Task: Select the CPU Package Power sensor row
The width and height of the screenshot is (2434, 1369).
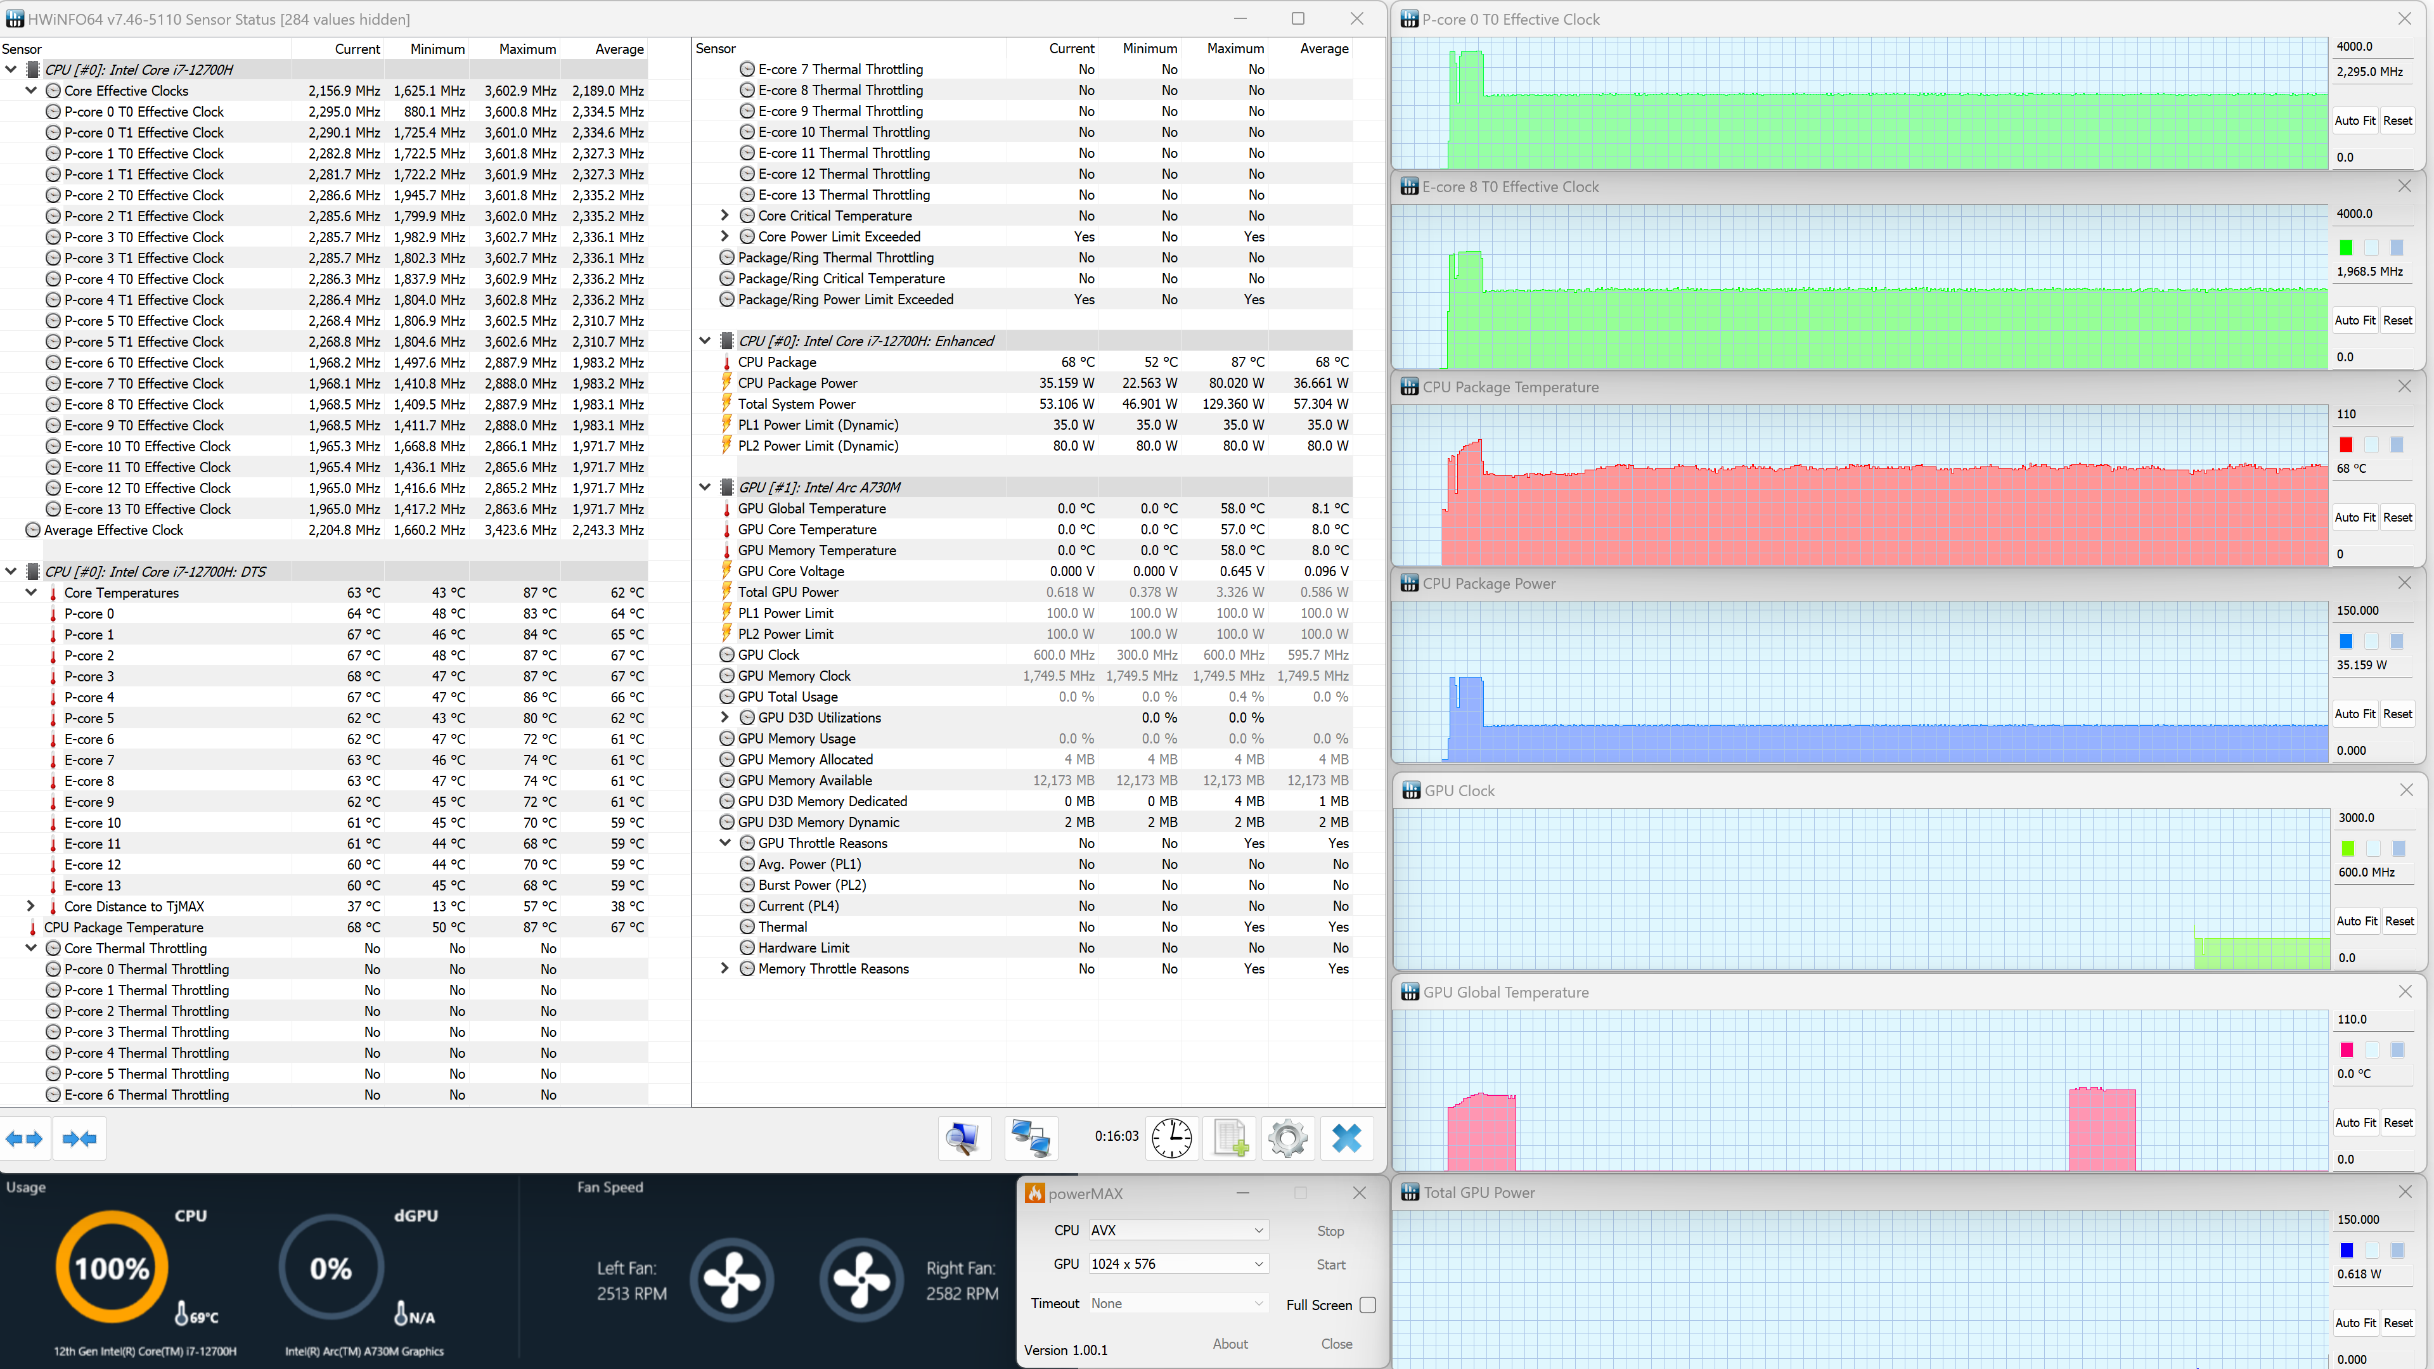Action: pos(797,383)
